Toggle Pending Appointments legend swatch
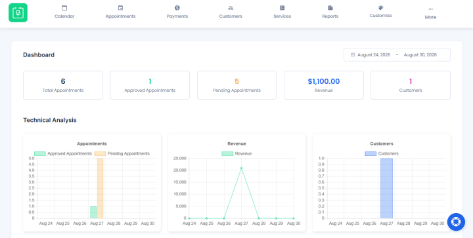 tap(100, 153)
